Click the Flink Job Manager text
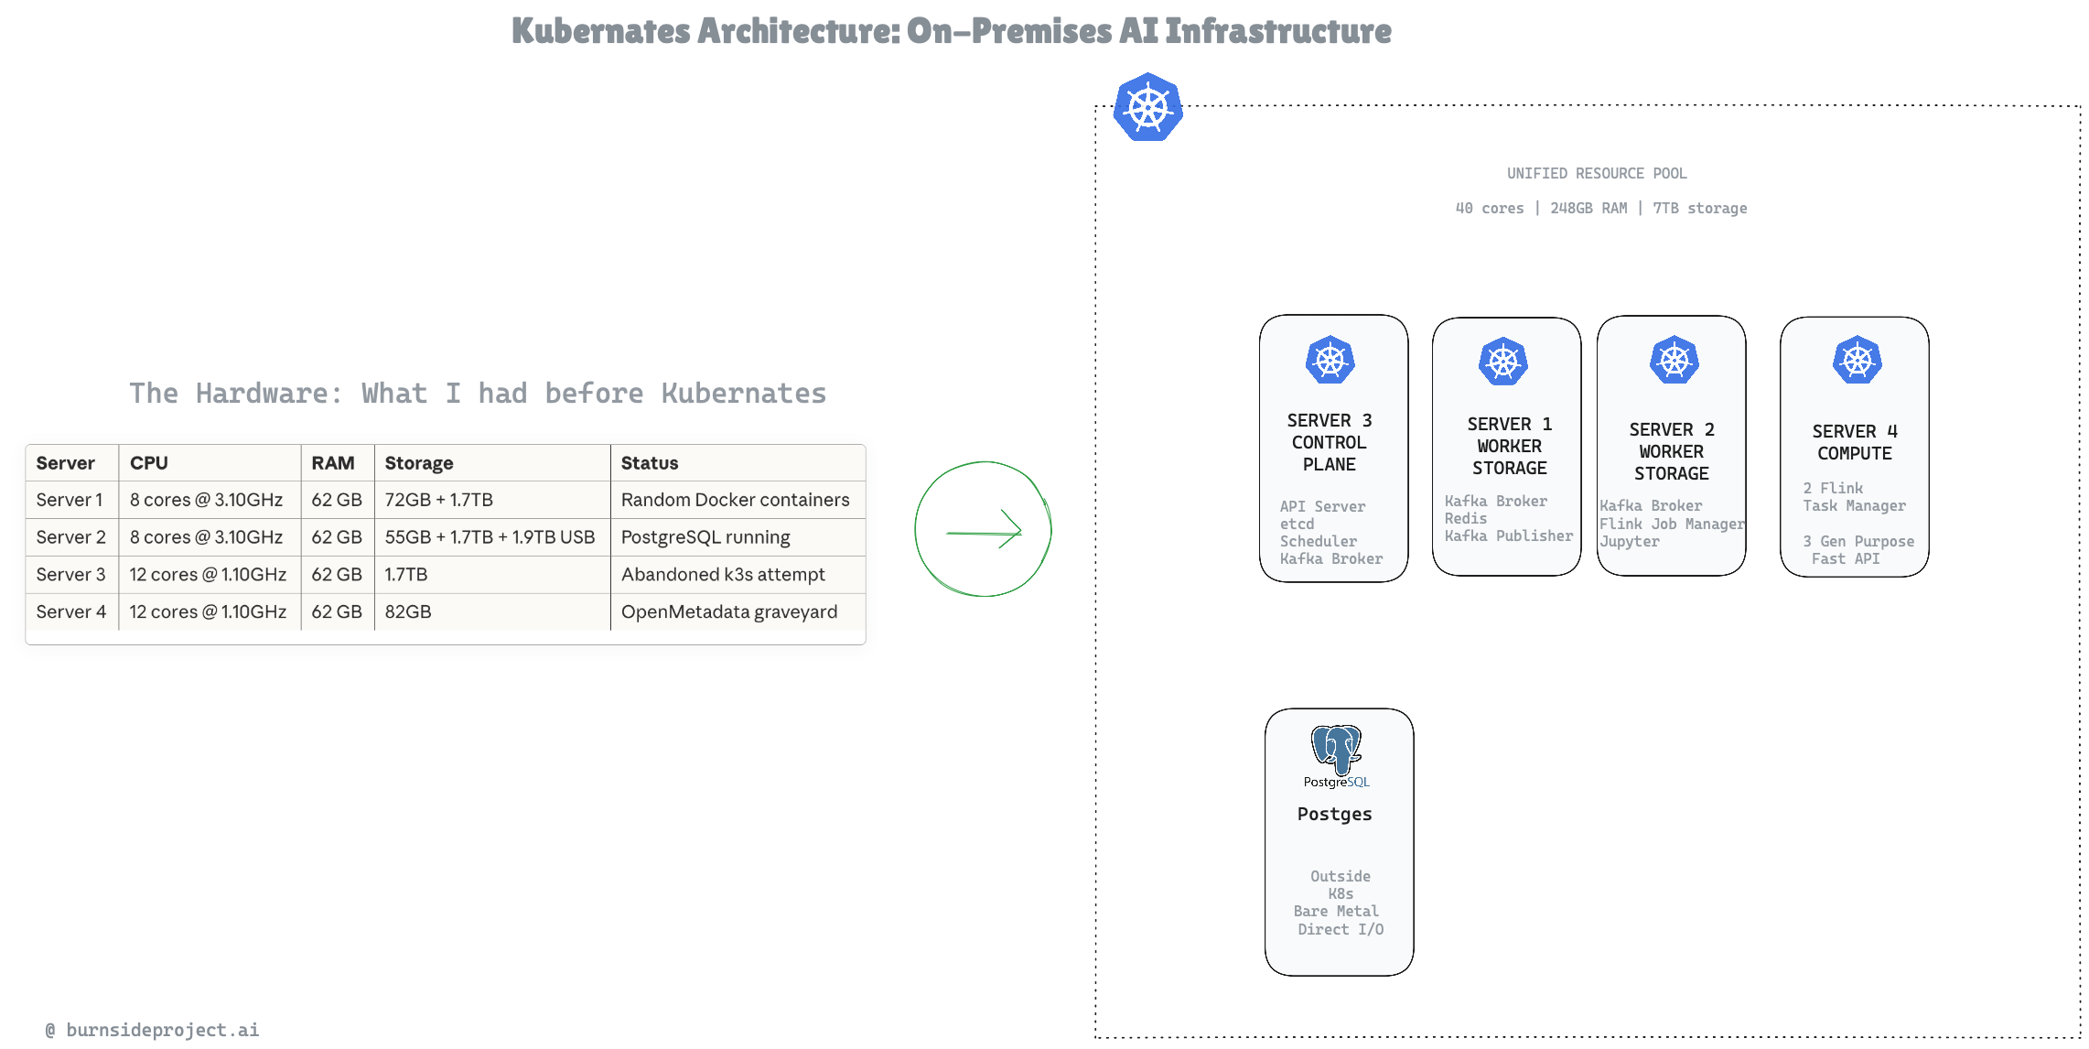The height and width of the screenshot is (1049, 2089). (1671, 524)
